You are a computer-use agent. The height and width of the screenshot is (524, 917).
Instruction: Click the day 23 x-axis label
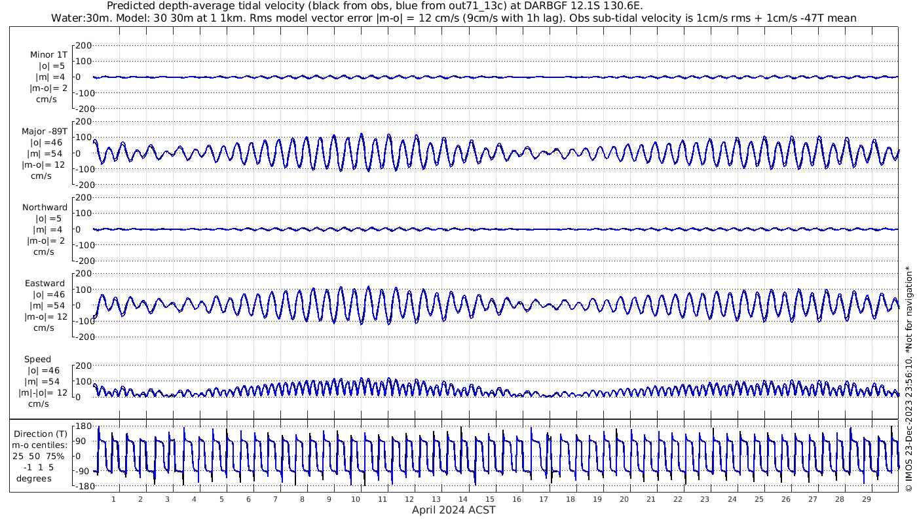pyautogui.click(x=705, y=499)
